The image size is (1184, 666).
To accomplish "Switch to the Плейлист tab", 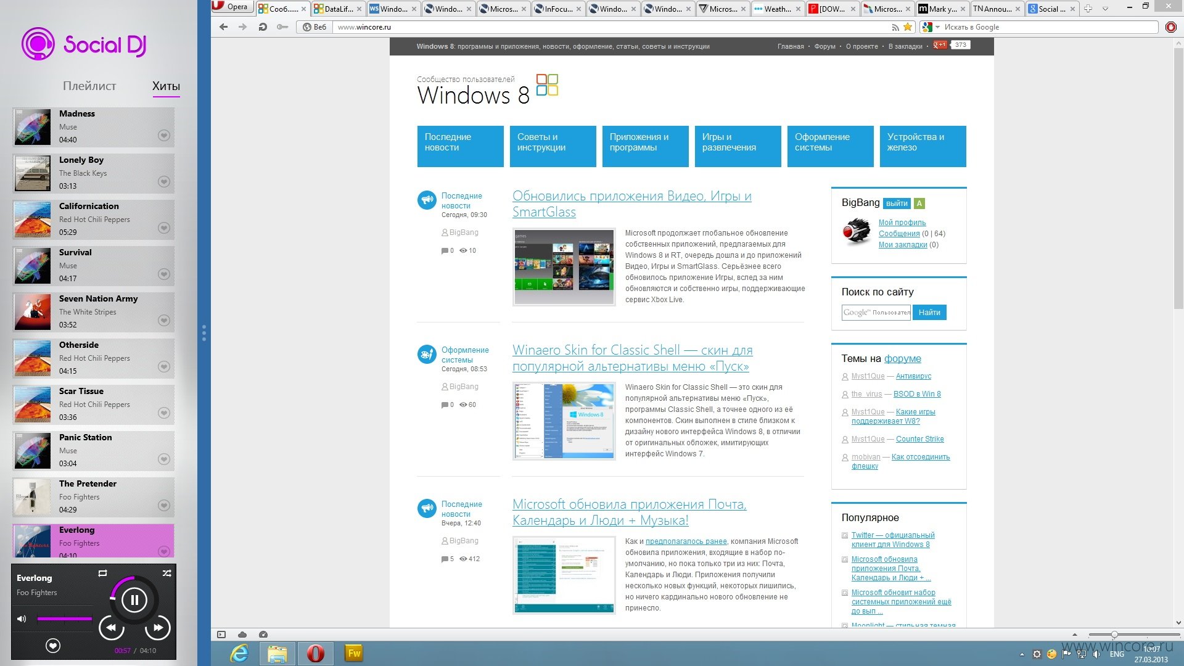I will pyautogui.click(x=89, y=86).
